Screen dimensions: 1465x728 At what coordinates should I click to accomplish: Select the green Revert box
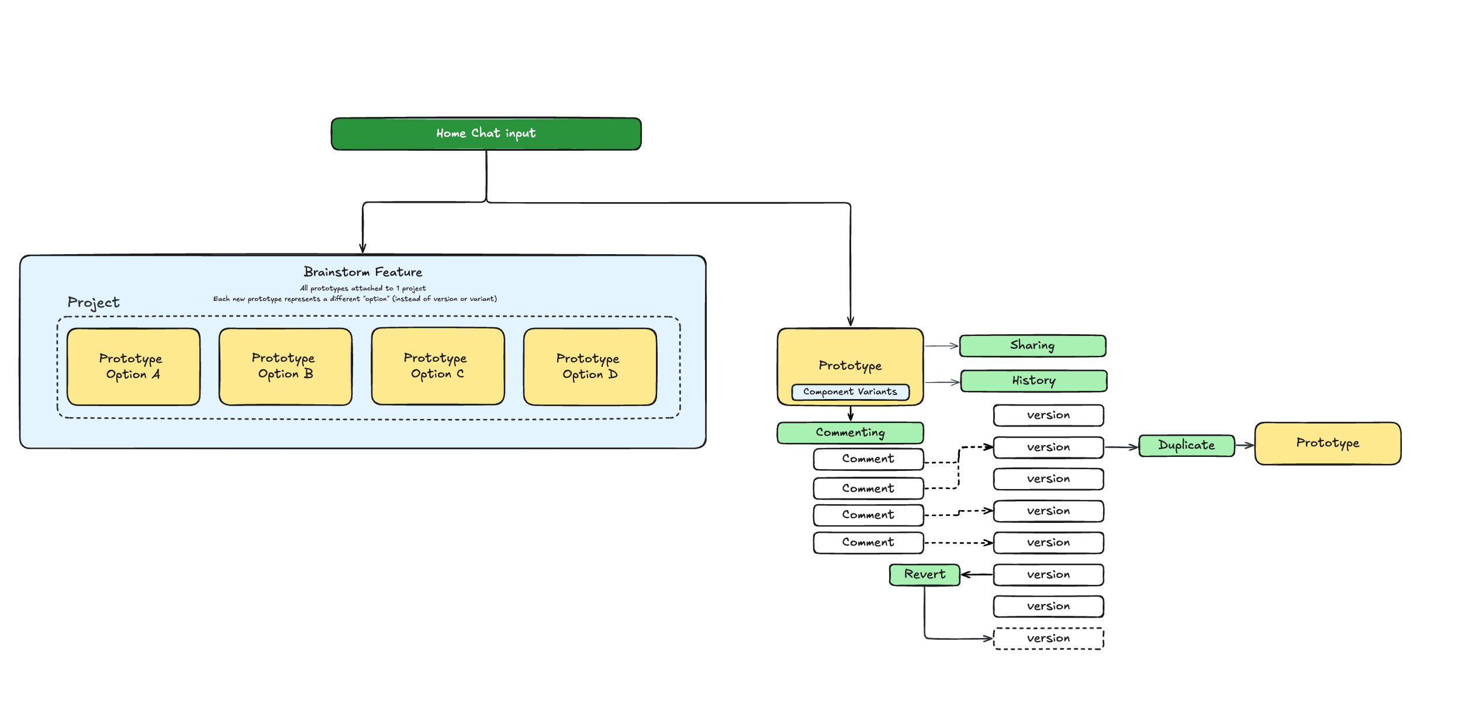(924, 575)
